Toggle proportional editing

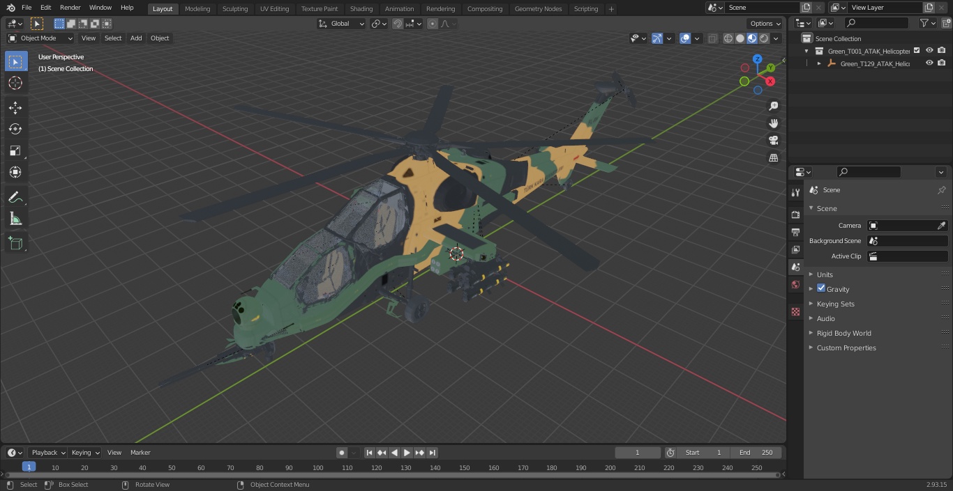click(x=433, y=24)
